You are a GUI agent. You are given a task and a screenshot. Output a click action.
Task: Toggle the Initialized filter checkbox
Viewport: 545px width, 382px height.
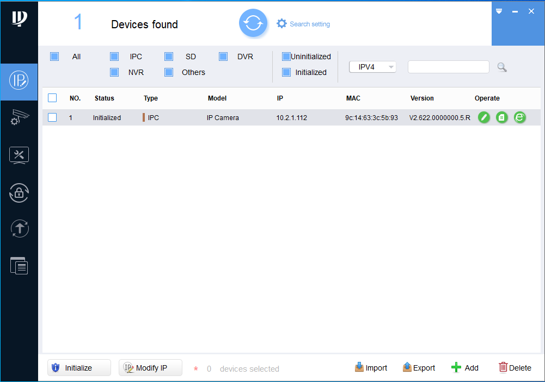pyautogui.click(x=286, y=72)
